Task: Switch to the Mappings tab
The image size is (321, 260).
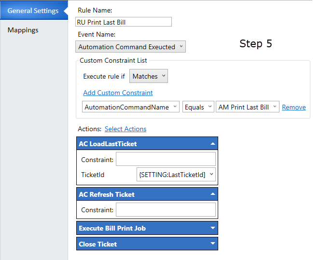Action: 23,30
